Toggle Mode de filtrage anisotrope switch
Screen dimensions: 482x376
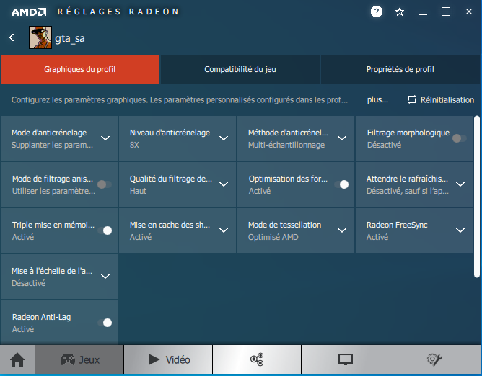tap(104, 184)
